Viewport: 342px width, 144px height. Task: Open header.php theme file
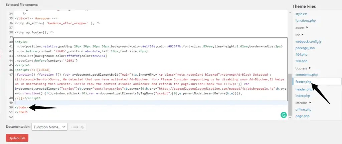[x=304, y=89]
